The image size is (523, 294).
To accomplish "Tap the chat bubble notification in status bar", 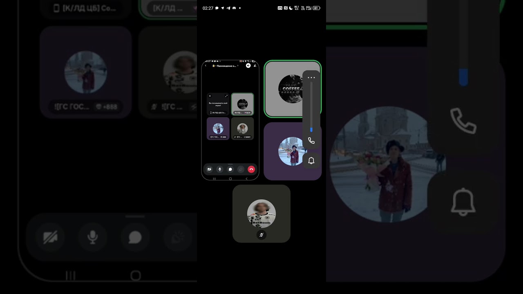I will click(217, 8).
